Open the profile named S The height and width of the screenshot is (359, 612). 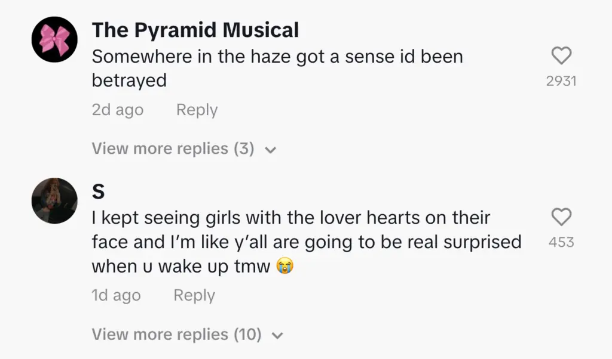coord(99,192)
